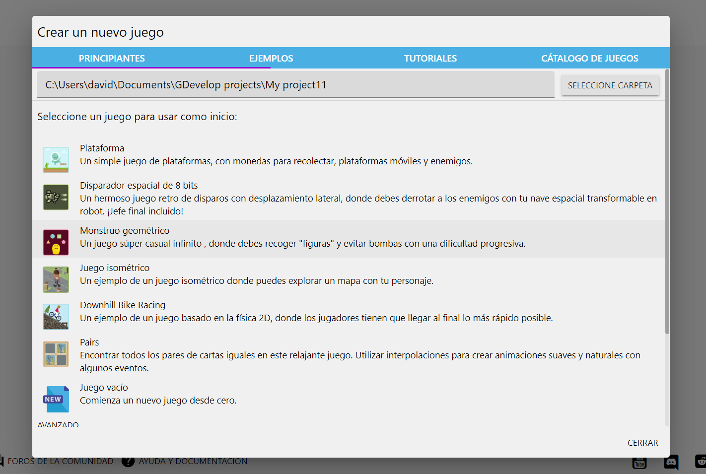Image resolution: width=706 pixels, height=474 pixels.
Task: Go to the Tutoriales tab
Action: click(430, 58)
